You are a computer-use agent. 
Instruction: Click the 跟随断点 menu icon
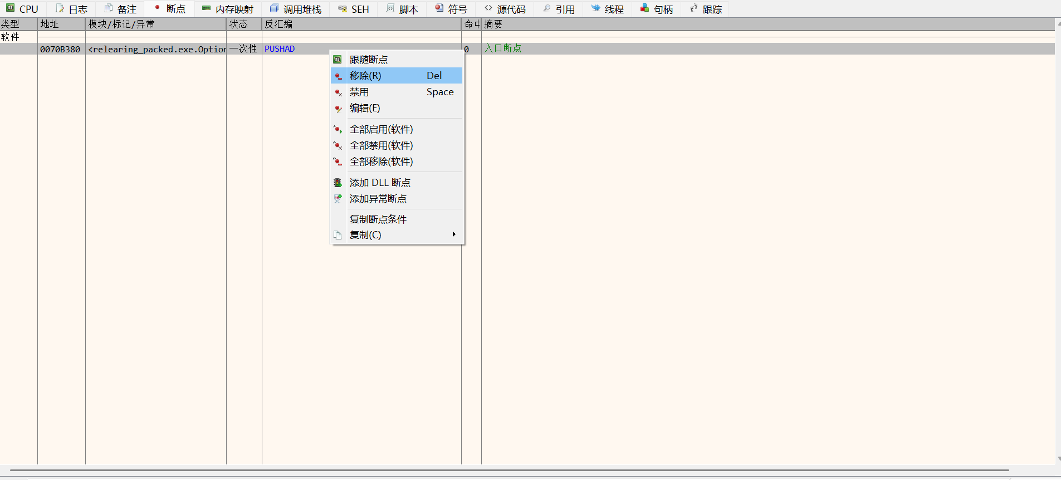click(338, 60)
